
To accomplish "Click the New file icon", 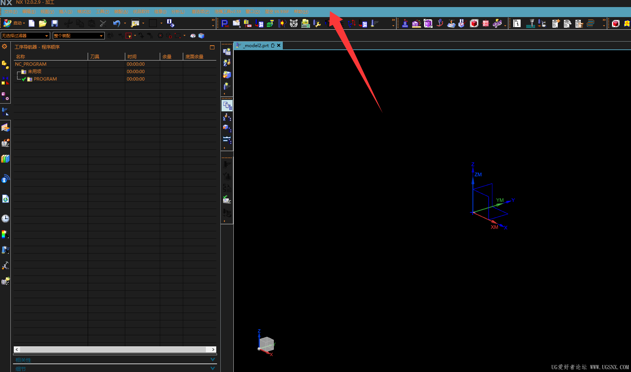I will point(32,23).
